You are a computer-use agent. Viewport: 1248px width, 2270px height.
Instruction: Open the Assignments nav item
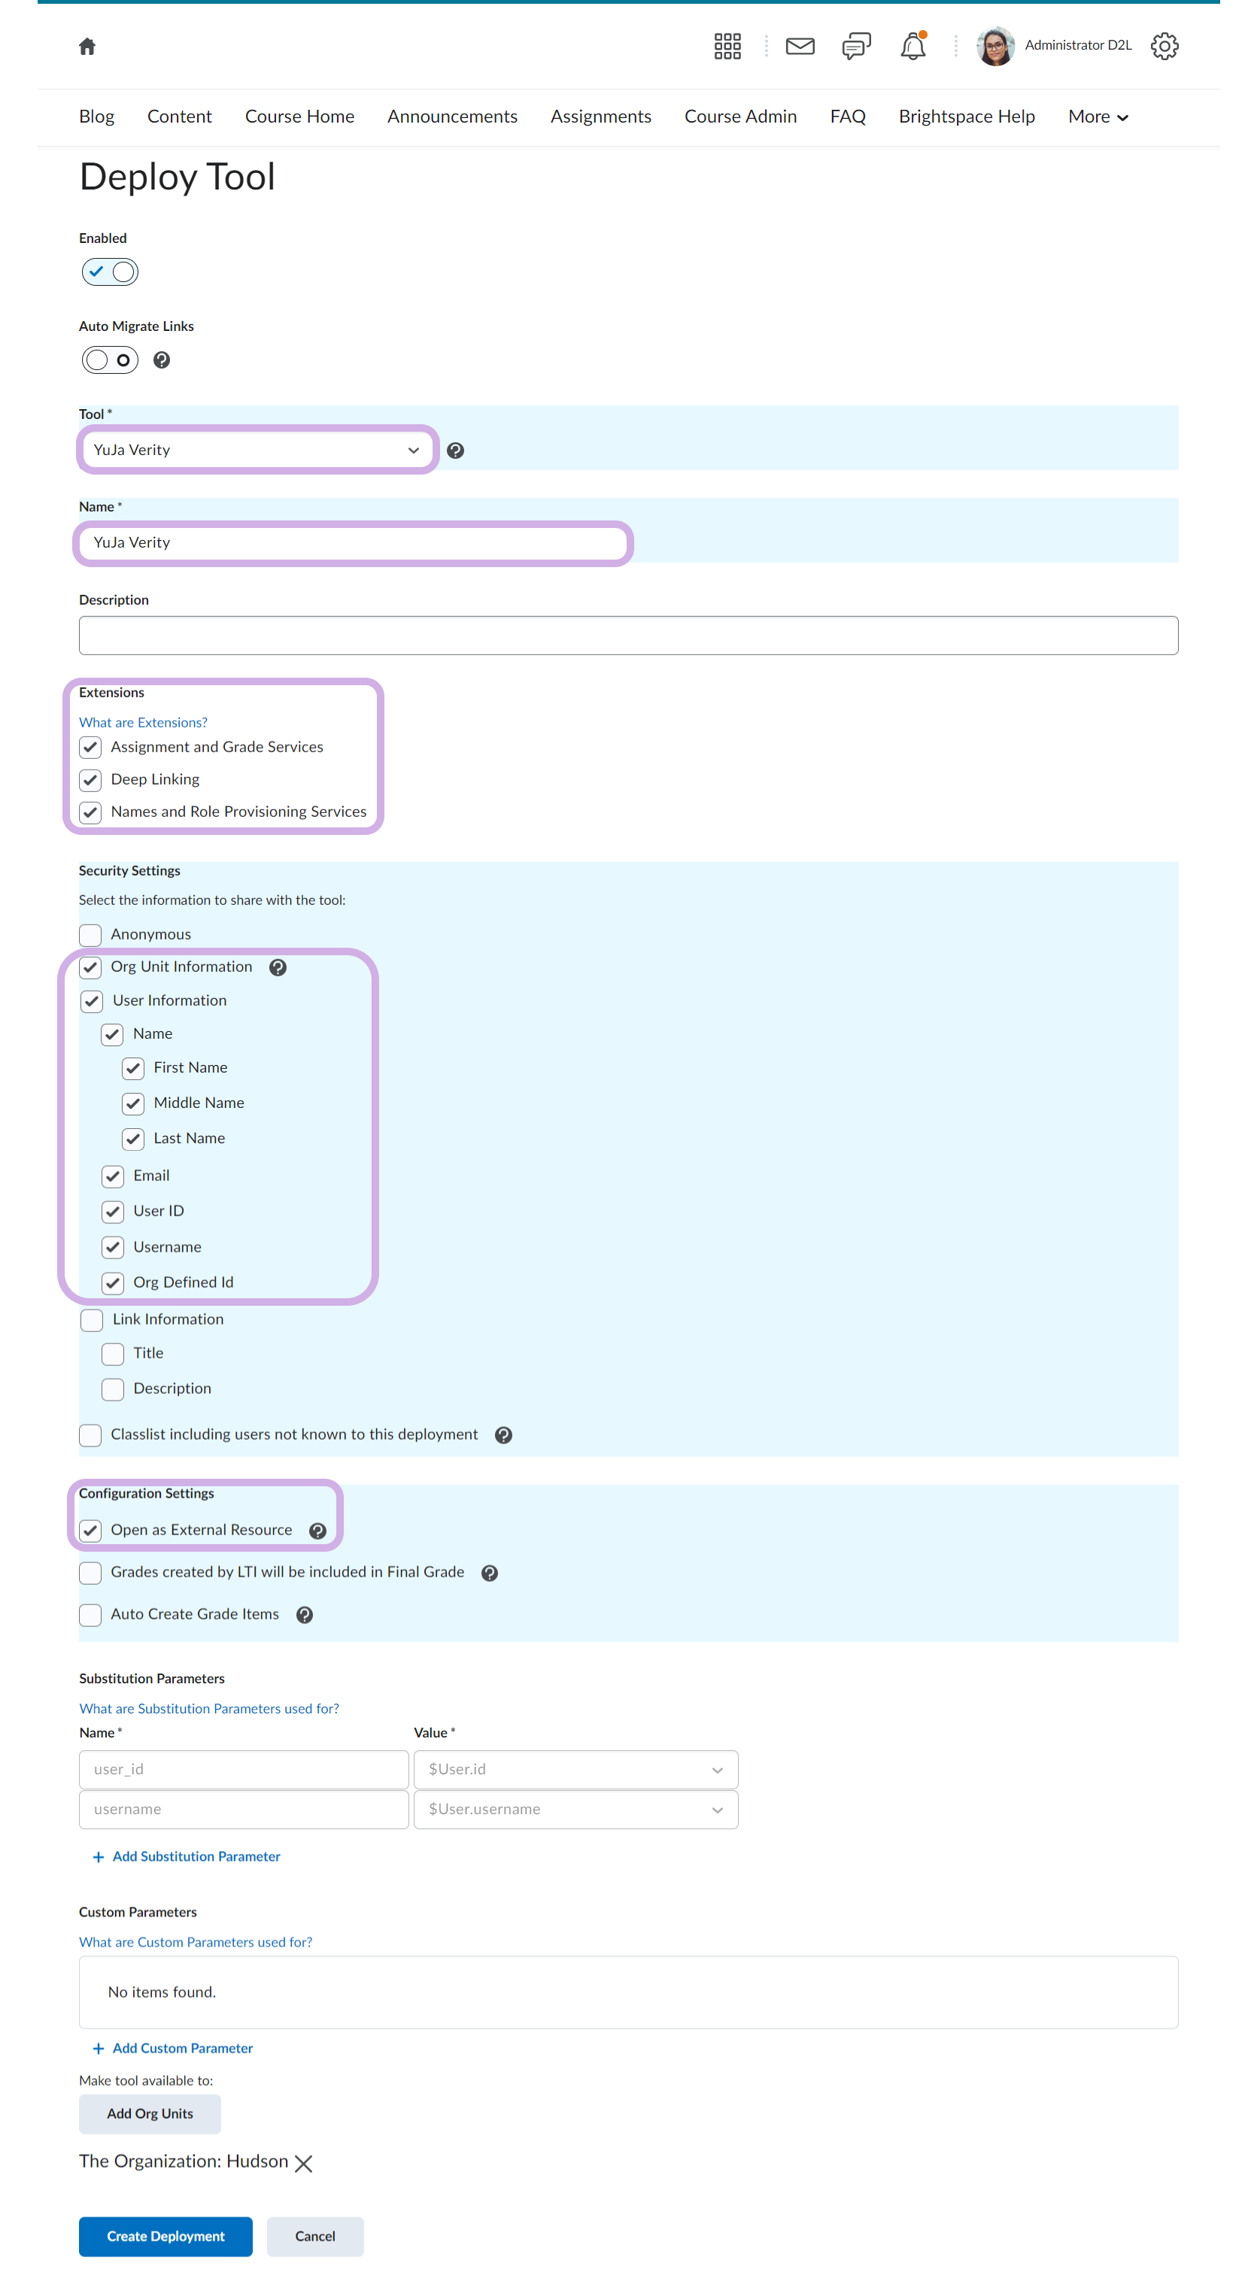[x=600, y=117]
